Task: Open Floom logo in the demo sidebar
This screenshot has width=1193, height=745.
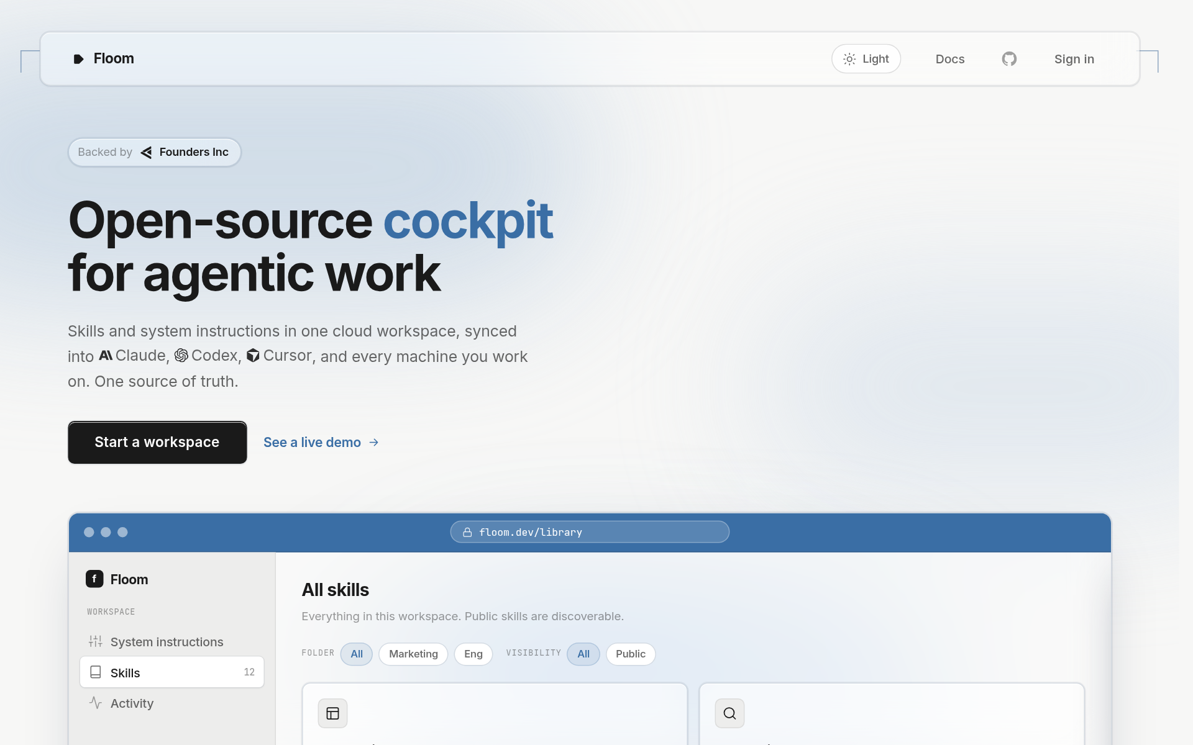Action: [x=117, y=579]
